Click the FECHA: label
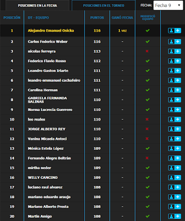Image resolution: width=185 pixels, height=221 pixels. (146, 6)
